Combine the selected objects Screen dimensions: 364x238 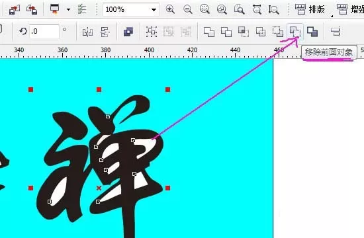tap(128, 32)
